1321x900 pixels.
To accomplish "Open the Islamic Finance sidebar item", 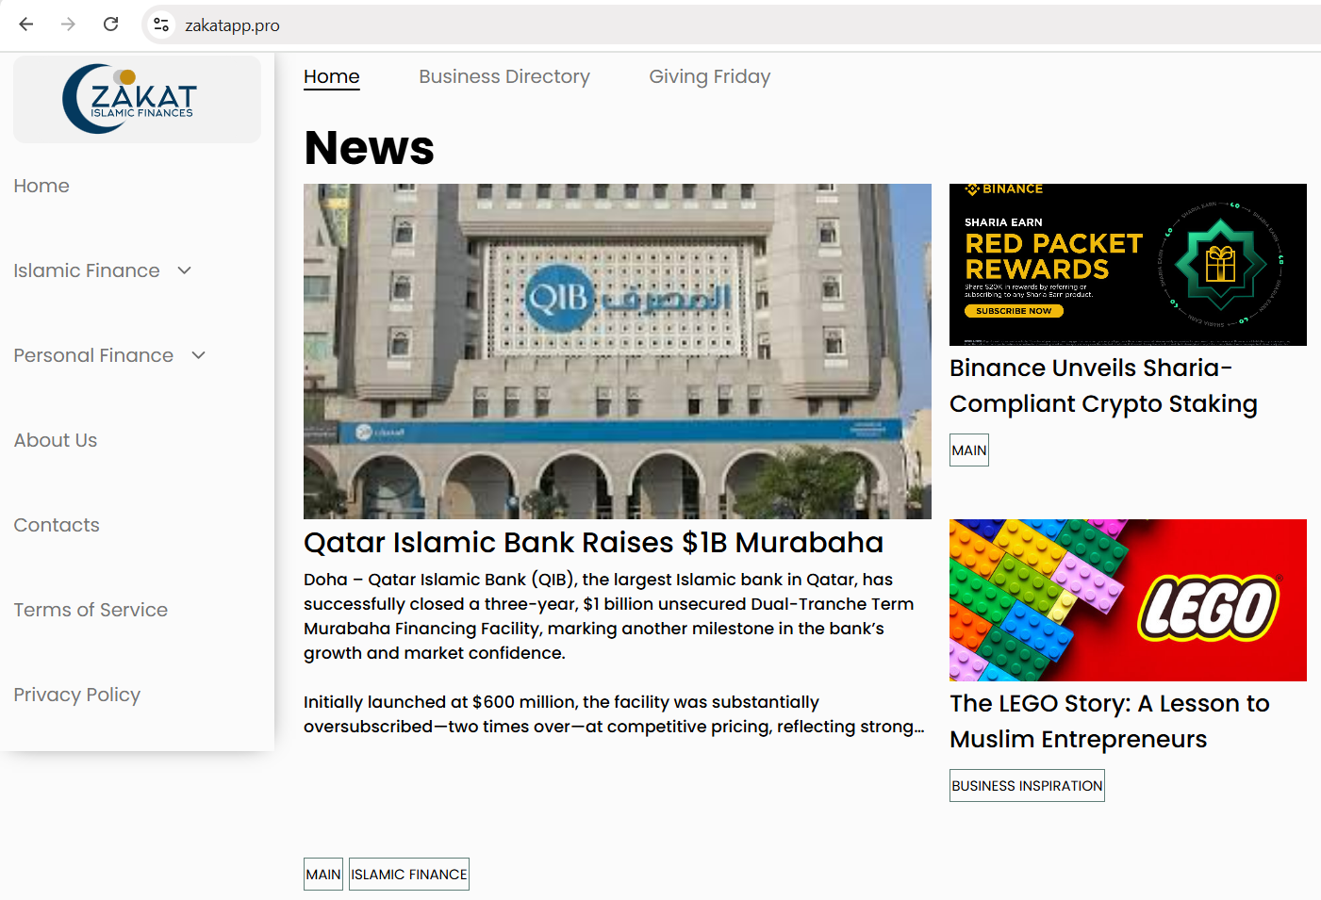I will click(x=87, y=270).
